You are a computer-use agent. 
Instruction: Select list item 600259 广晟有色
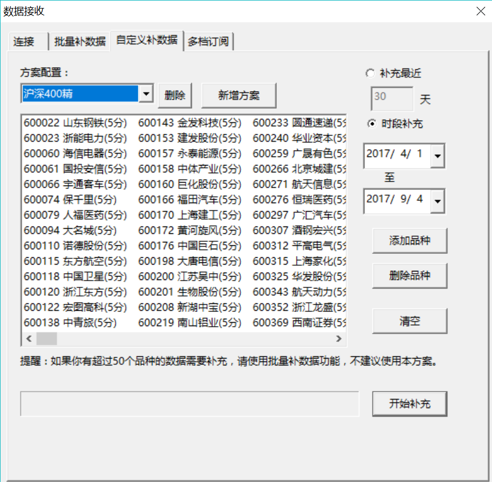click(x=300, y=153)
